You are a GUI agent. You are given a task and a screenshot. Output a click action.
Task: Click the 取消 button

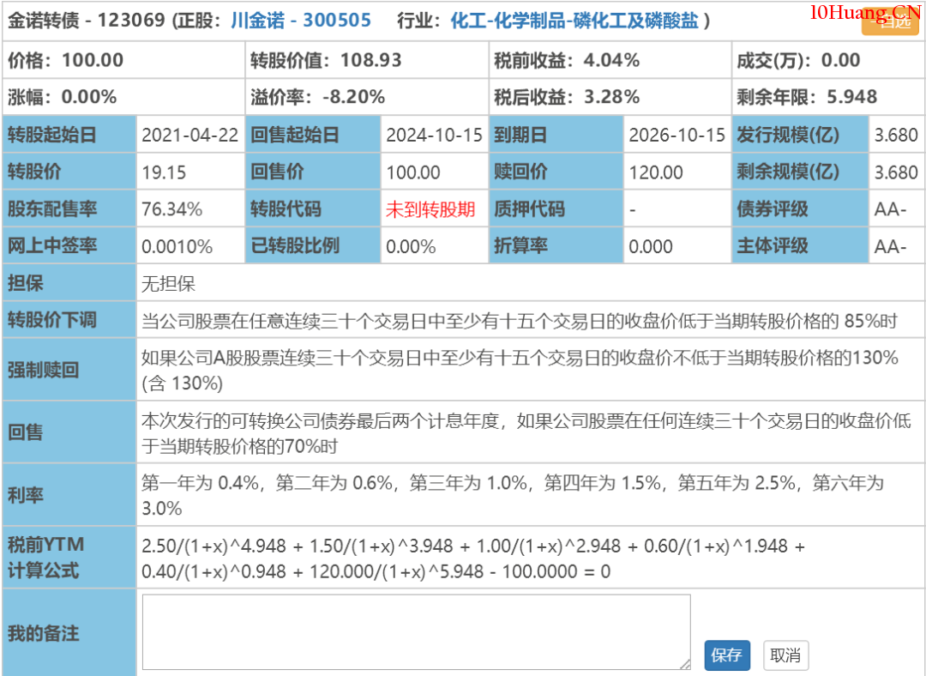tap(785, 655)
